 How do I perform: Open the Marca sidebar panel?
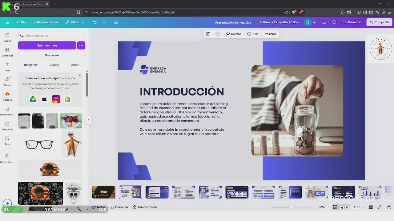pos(7,82)
